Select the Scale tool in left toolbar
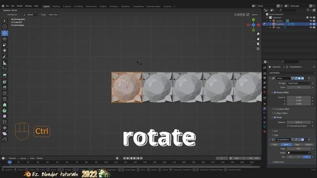The width and height of the screenshot is (317, 178). [4, 45]
